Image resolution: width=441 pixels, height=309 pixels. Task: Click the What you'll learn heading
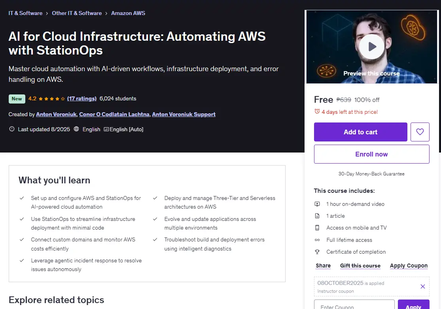click(x=54, y=180)
